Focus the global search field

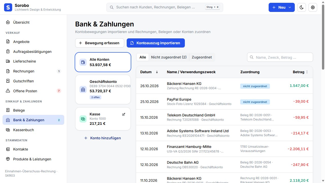[x=165, y=7]
